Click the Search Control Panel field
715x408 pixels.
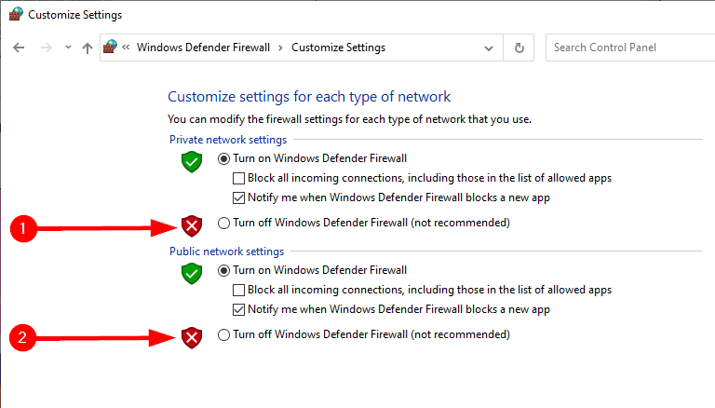628,48
